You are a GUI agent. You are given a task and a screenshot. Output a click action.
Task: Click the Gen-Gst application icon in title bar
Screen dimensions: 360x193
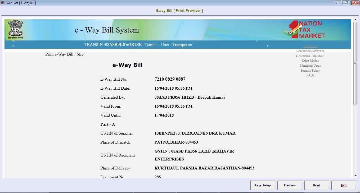[3, 3]
